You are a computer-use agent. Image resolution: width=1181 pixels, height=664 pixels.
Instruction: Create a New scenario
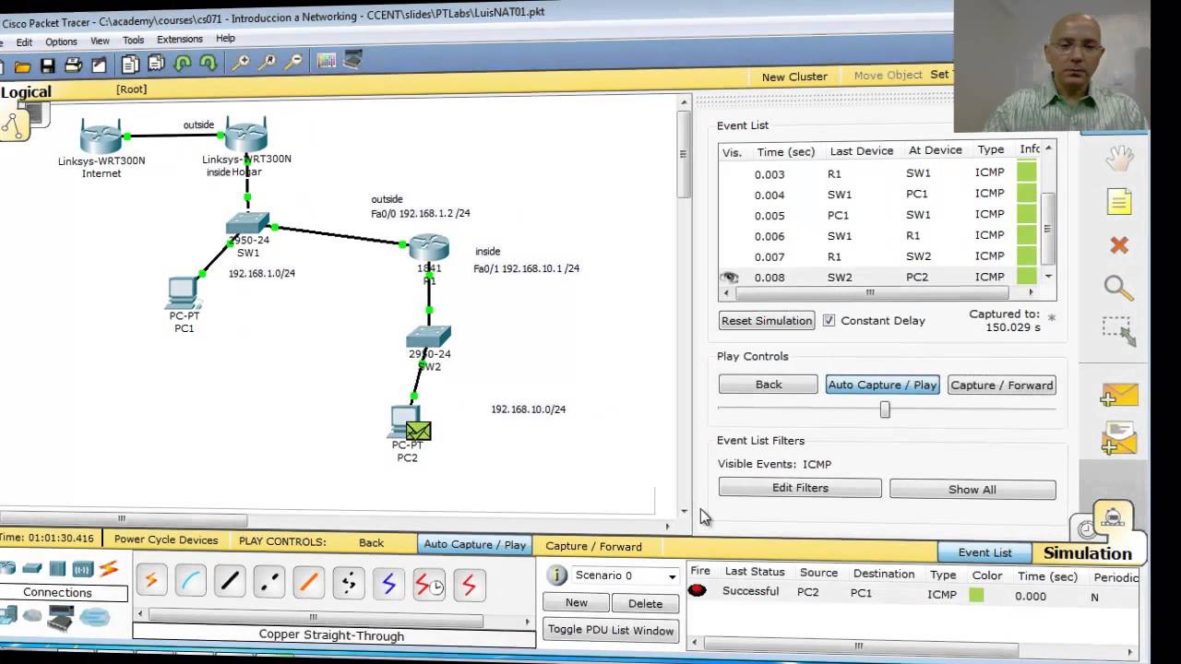(577, 602)
